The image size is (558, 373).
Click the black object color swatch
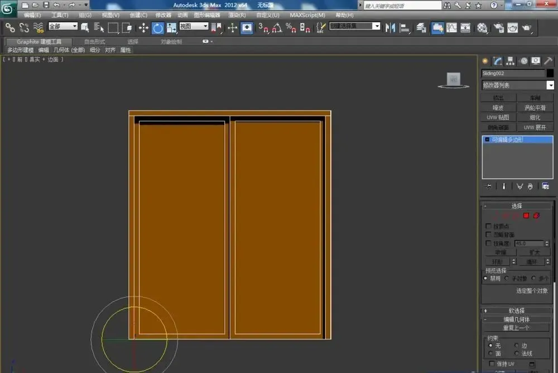(x=550, y=73)
